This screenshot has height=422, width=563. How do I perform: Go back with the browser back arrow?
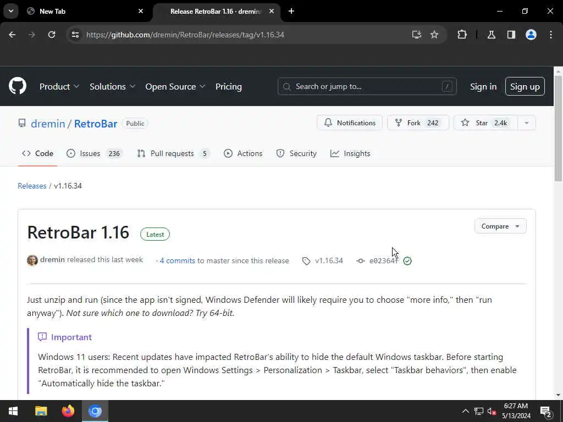pyautogui.click(x=12, y=35)
